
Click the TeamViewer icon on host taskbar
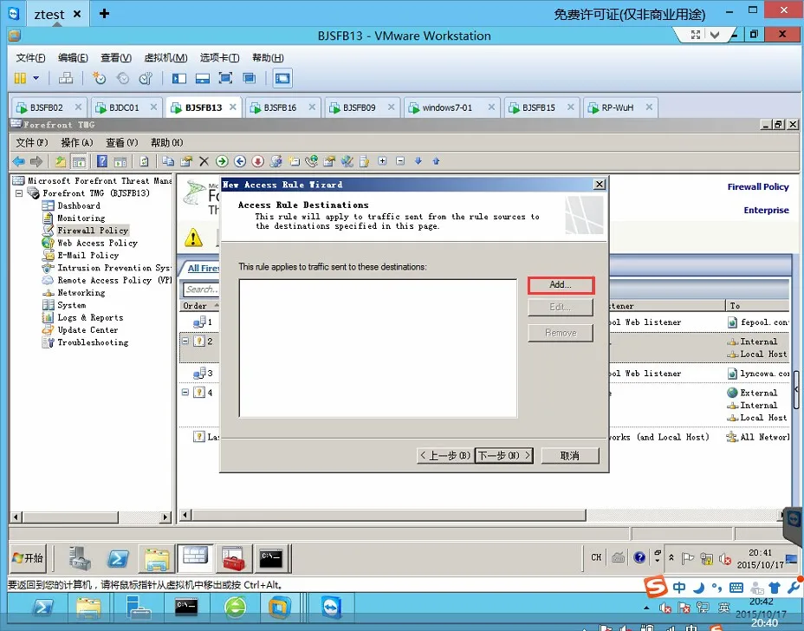coord(331,608)
